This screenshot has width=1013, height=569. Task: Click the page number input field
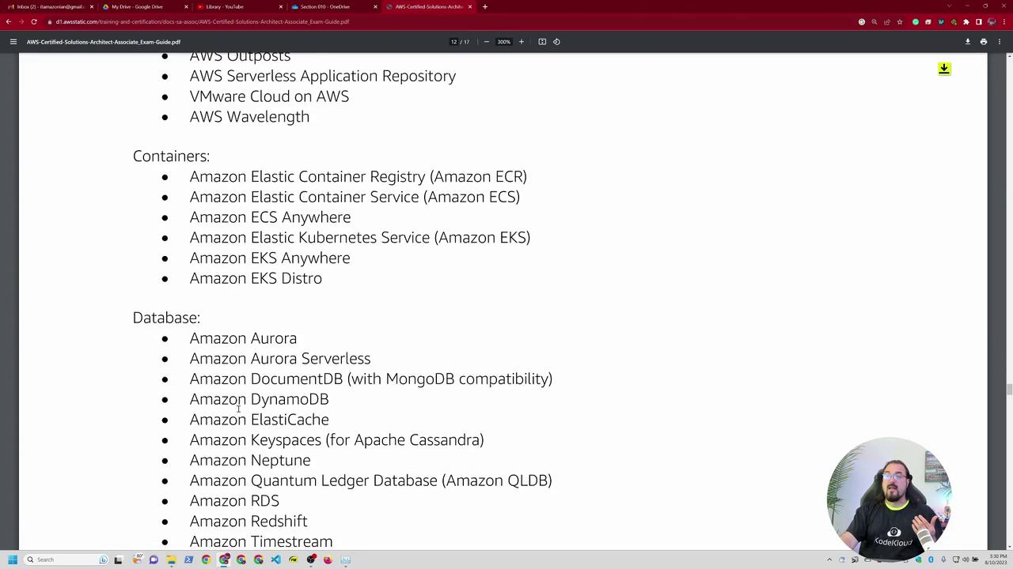[x=454, y=42]
